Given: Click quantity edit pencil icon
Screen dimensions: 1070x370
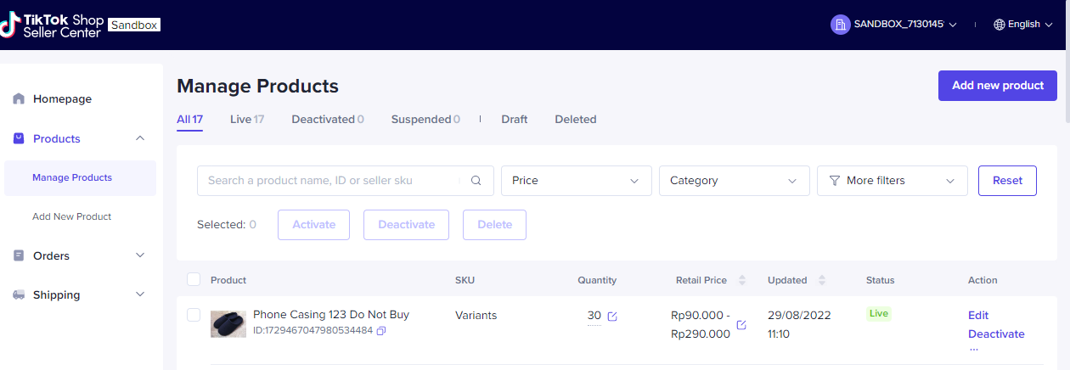Looking at the screenshot, I should (x=612, y=317).
